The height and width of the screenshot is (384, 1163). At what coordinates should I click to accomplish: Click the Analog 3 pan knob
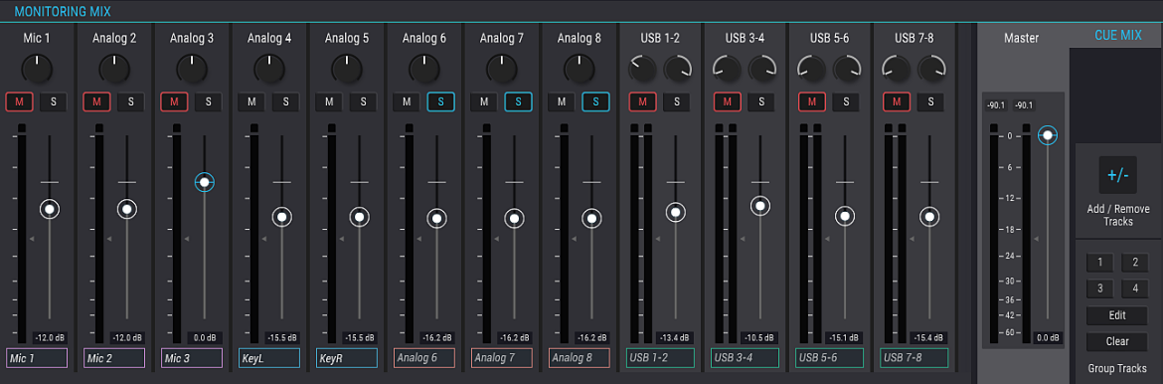click(192, 69)
